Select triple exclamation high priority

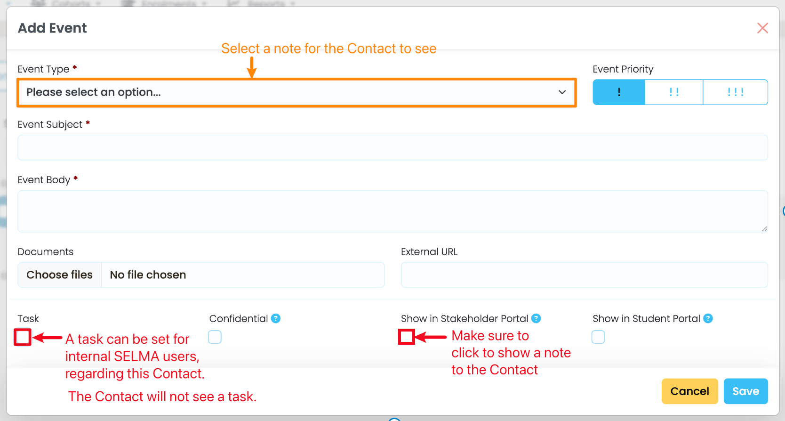point(735,92)
